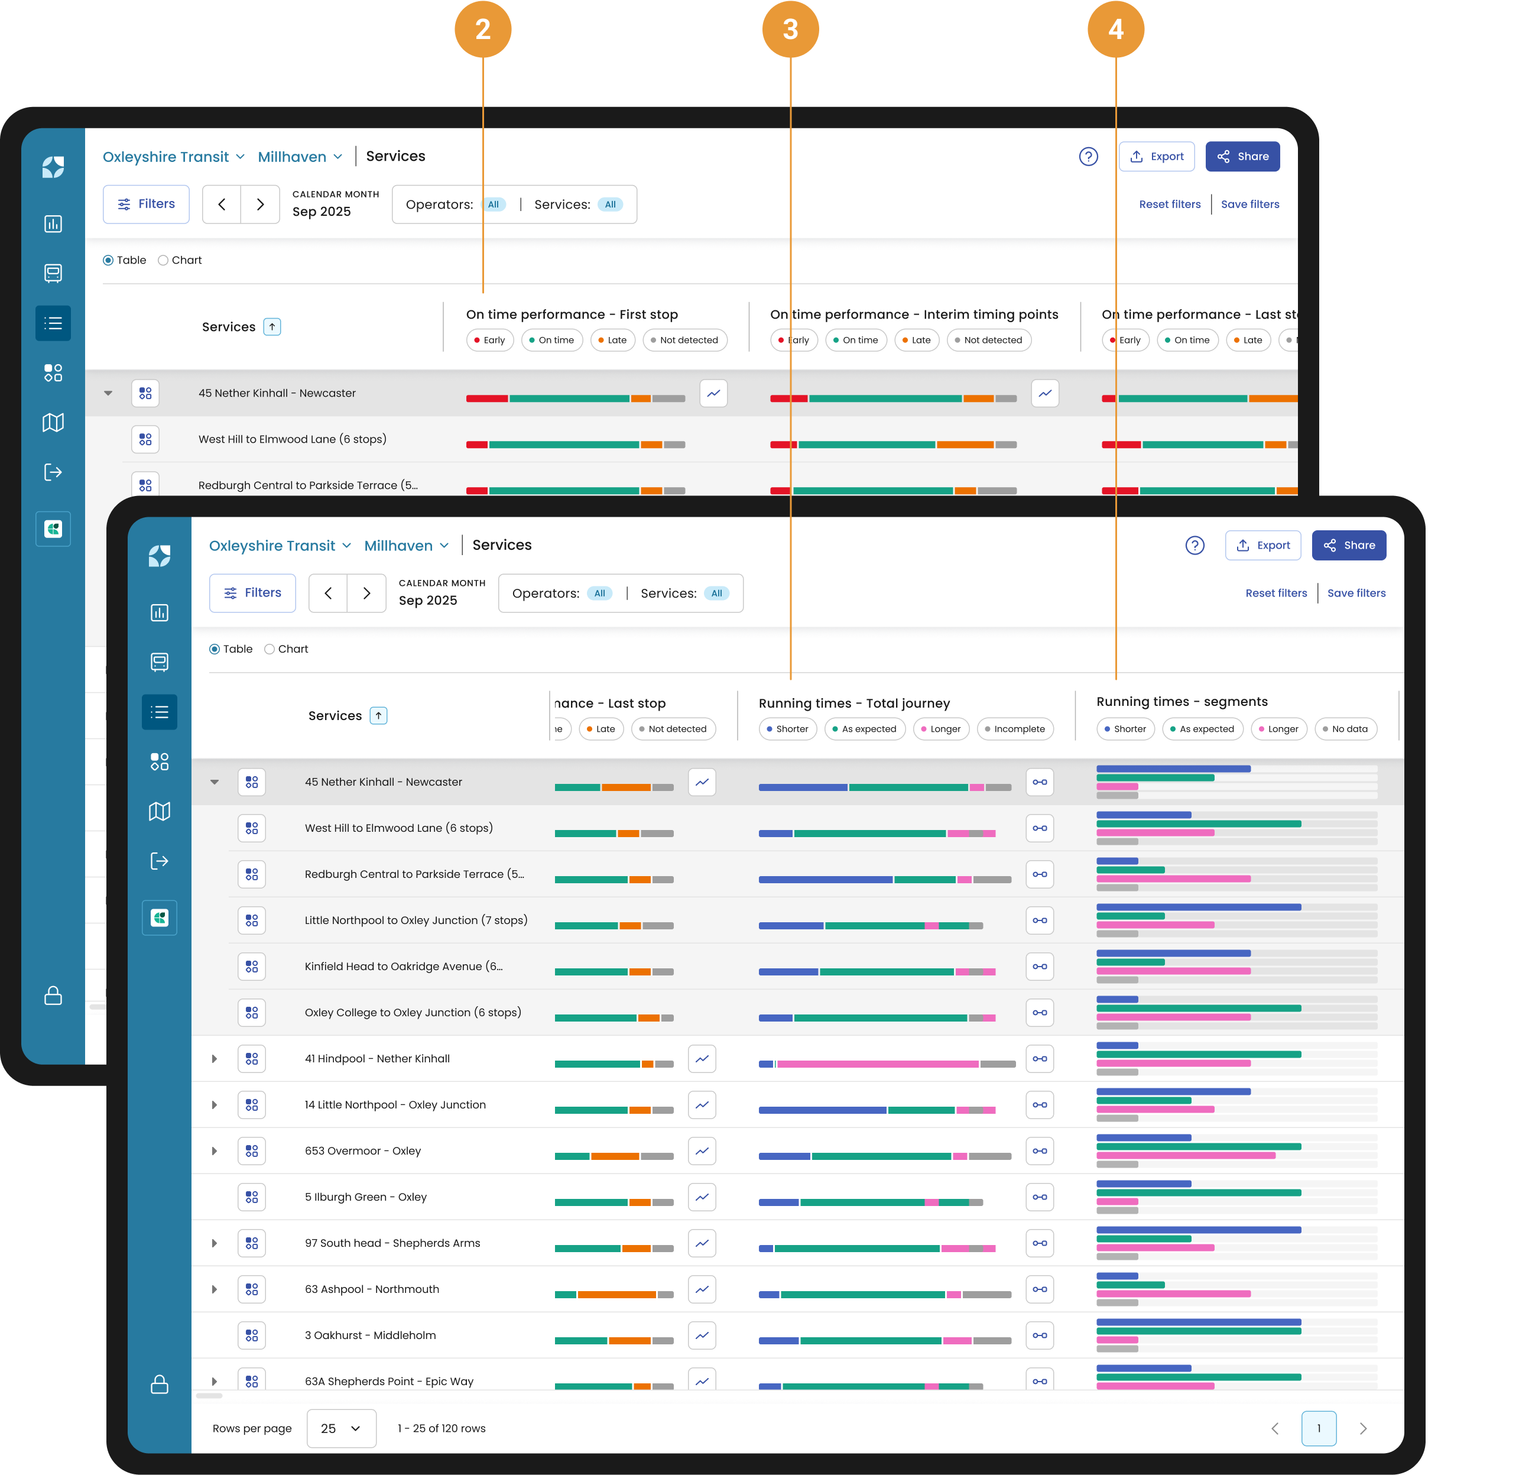Open the bus icon in the front sidebar
This screenshot has height=1475, width=1532.
[160, 662]
